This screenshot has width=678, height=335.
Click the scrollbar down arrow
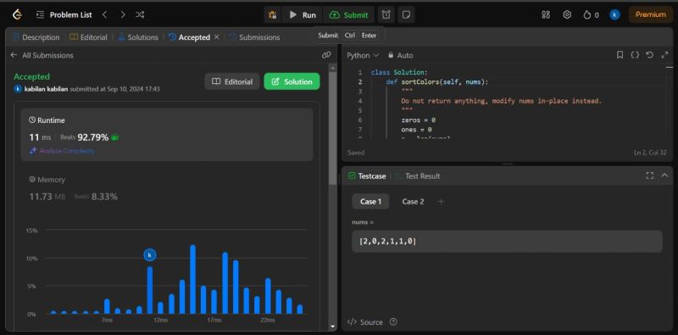pyautogui.click(x=332, y=327)
